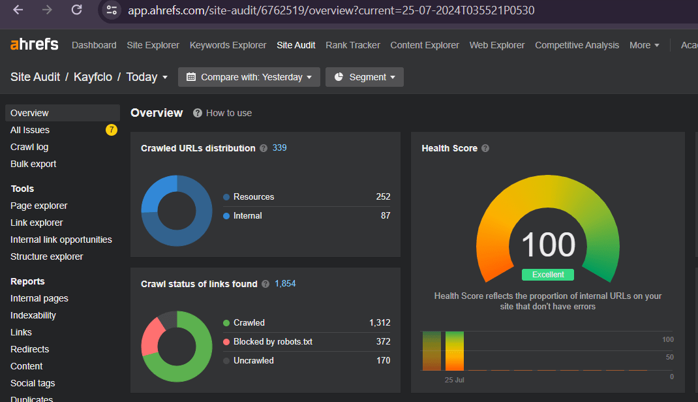Go to Keywords Explorer tab
The width and height of the screenshot is (698, 402).
point(228,45)
